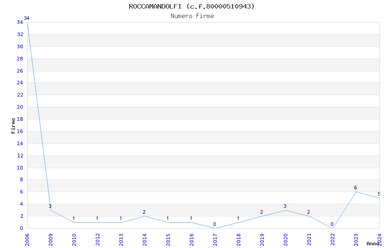
Task: Select the 2016 year label on x-axis
Action: (192, 240)
